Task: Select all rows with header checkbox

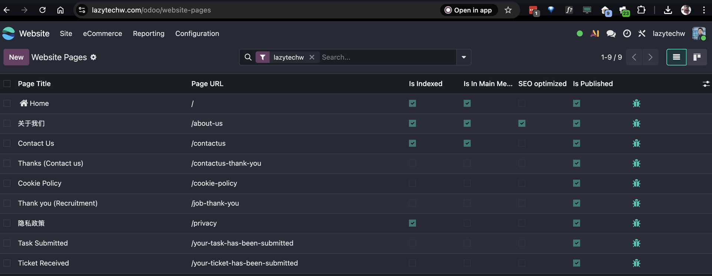Action: tap(7, 84)
